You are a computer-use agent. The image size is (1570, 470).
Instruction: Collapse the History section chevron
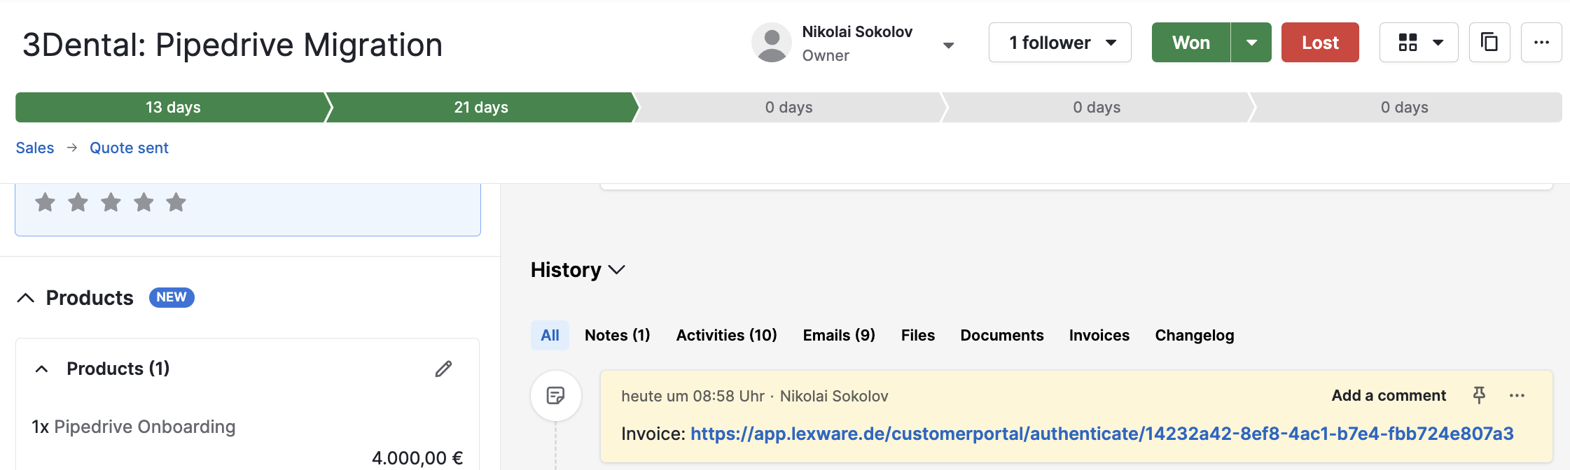point(617,270)
